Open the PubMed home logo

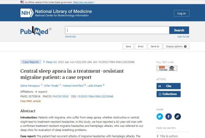[x=36, y=31]
